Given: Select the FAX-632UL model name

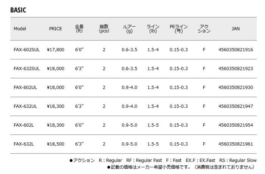Looking at the screenshot, I should point(25,106).
